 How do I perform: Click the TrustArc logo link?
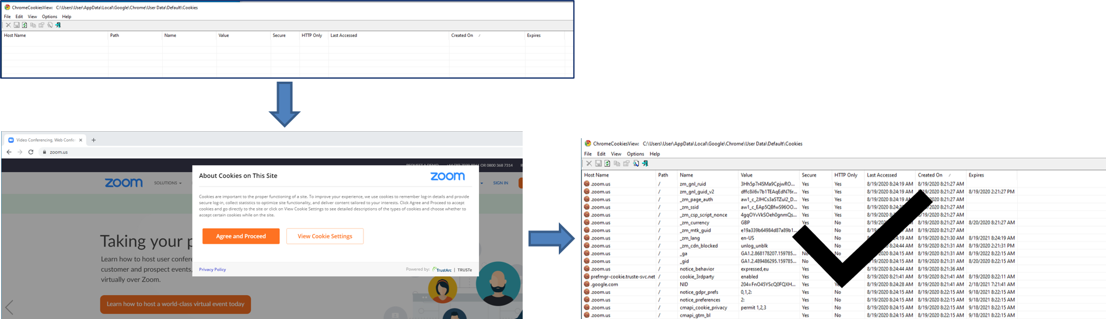coord(443,270)
